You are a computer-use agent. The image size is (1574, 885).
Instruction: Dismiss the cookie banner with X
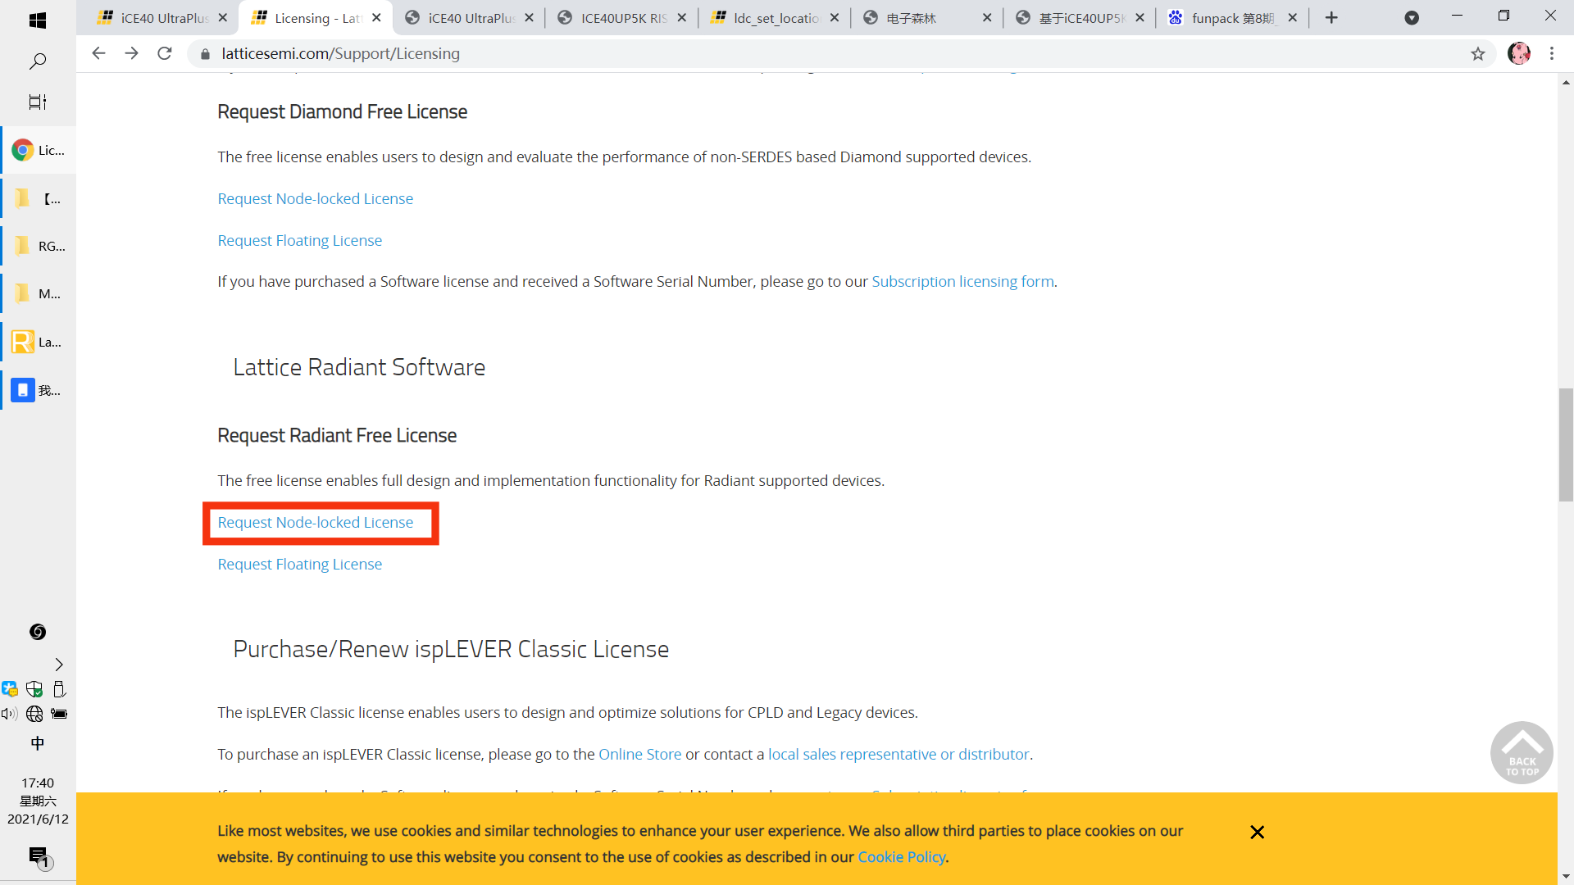(x=1257, y=833)
